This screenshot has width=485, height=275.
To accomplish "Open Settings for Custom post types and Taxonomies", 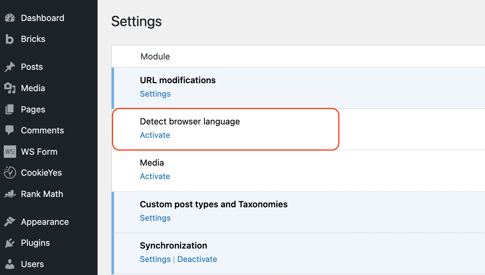I will click(155, 218).
